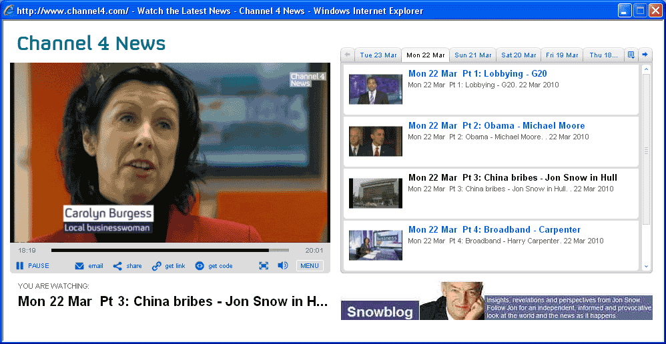Open the Snowblog banner

click(496, 301)
